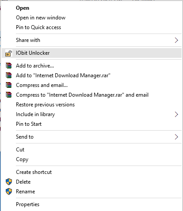Click WinRAR icon beside Add to "Internet Download Manager.rar"
This screenshot has width=183, height=211.
tap(9, 75)
